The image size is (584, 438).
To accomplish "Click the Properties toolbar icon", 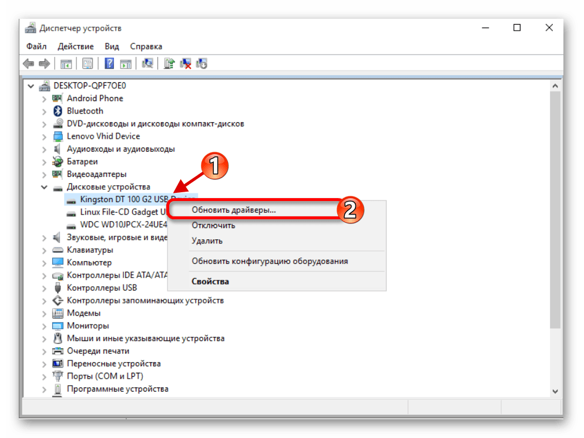I will [88, 63].
